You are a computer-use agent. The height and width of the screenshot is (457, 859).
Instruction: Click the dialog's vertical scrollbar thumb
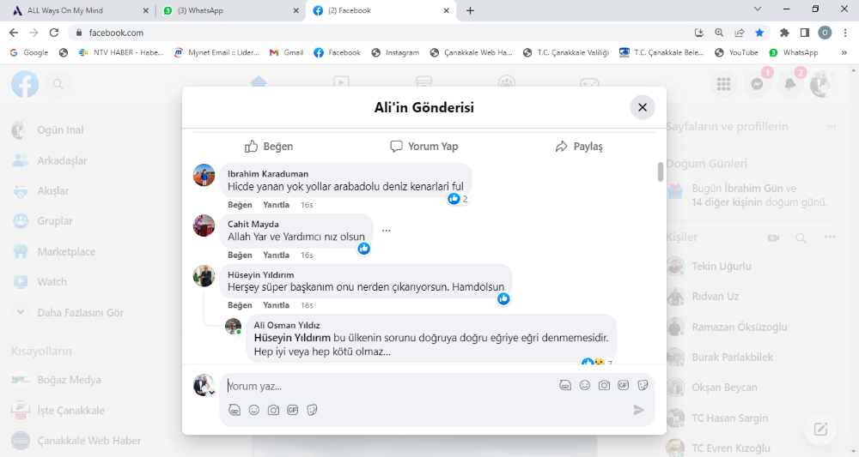click(x=661, y=171)
